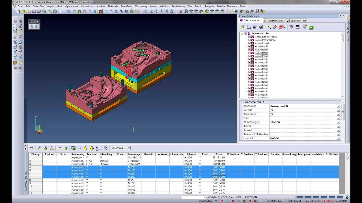Viewport: 362px width, 203px height.
Task: Click the Abmessungen value 10x200 field
Action: (x=303, y=122)
